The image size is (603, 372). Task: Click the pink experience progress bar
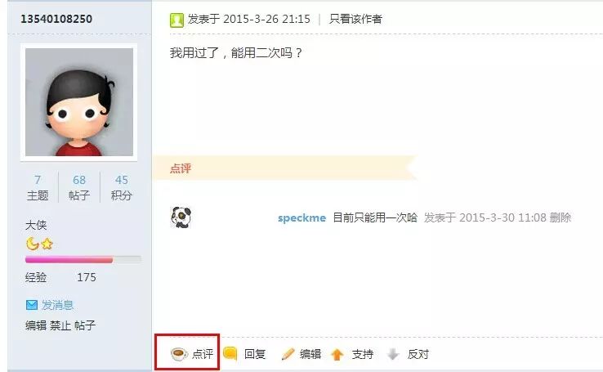(x=83, y=260)
